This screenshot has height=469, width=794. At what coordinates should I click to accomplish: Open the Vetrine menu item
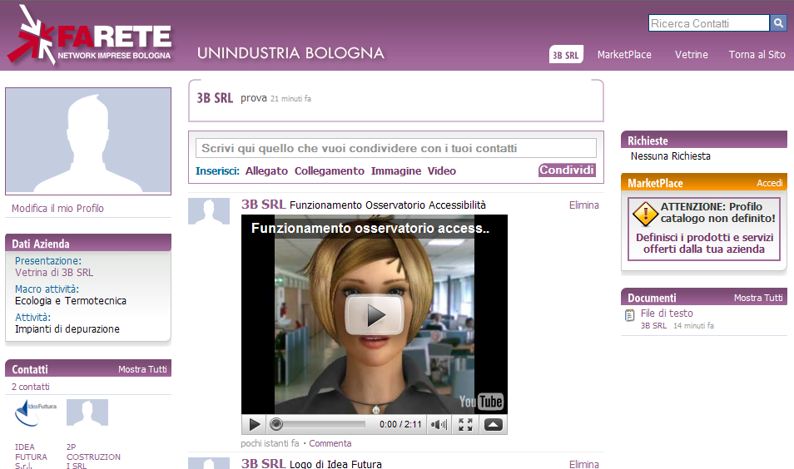(691, 55)
